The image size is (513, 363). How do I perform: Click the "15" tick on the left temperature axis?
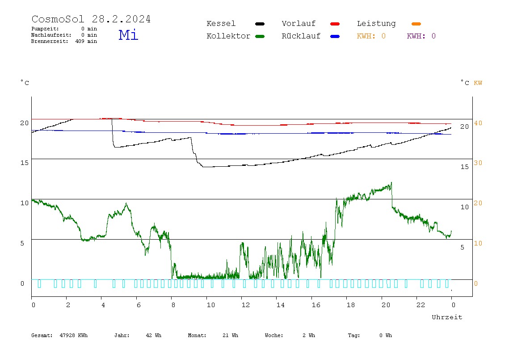click(25, 163)
